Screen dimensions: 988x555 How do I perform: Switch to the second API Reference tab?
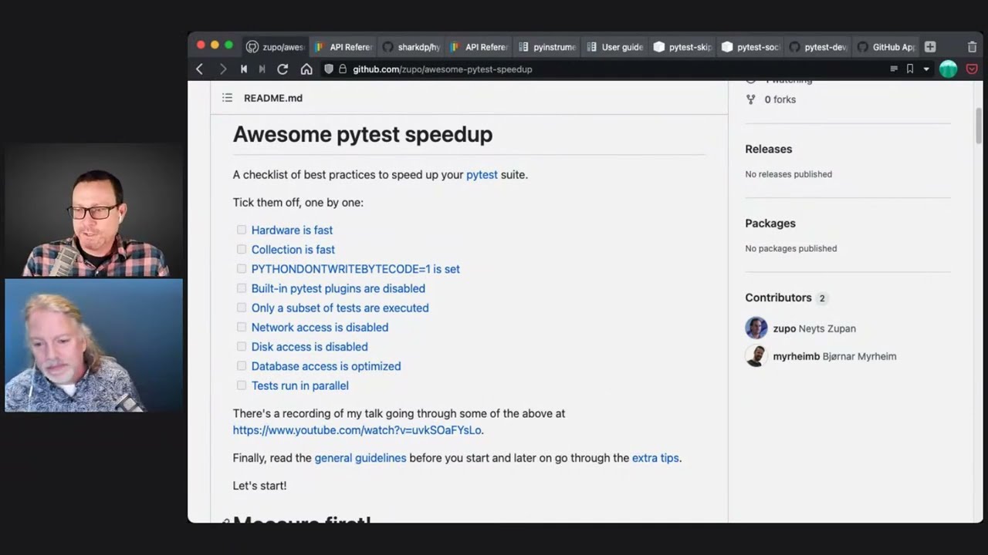tap(479, 47)
